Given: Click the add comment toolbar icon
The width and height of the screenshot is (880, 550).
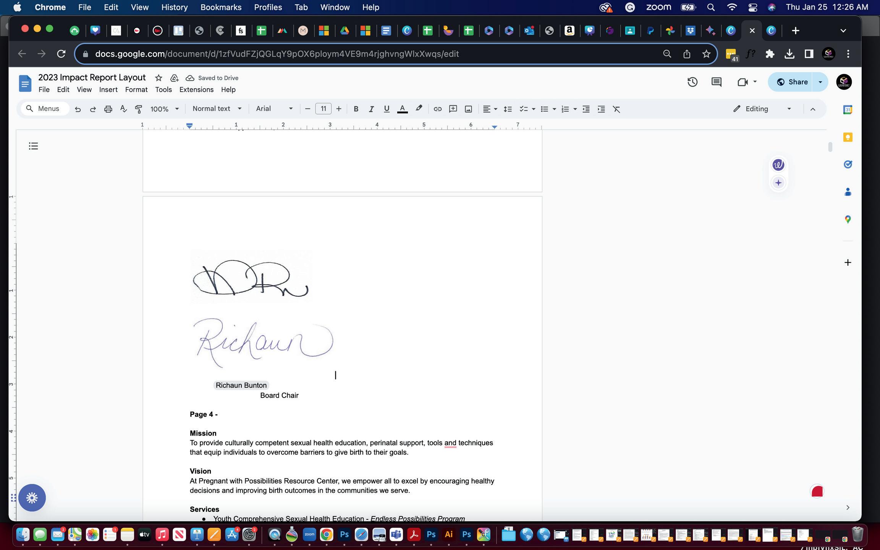Looking at the screenshot, I should click(453, 109).
